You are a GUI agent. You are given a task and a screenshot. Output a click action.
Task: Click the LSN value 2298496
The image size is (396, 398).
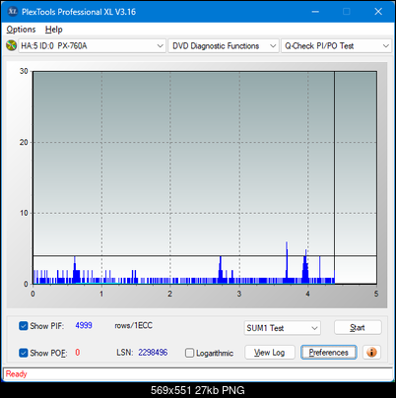[153, 353]
